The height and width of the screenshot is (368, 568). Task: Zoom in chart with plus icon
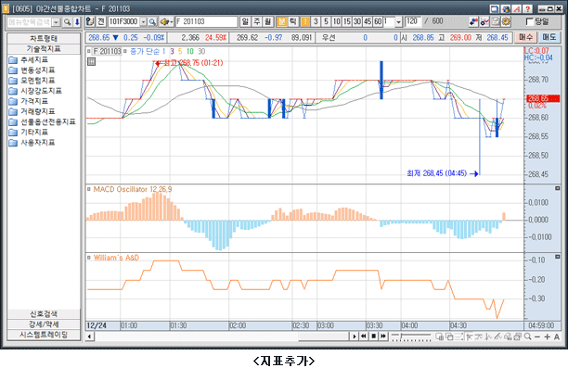pyautogui.click(x=547, y=336)
